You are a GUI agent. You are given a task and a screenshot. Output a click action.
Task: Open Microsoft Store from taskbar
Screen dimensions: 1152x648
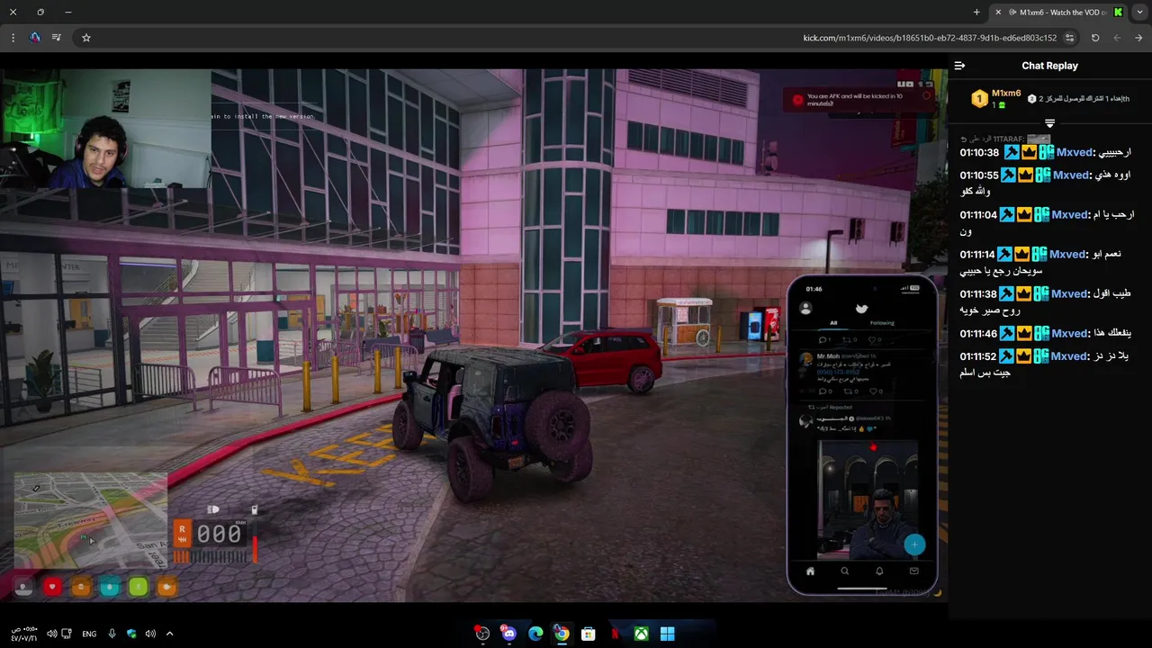[588, 634]
